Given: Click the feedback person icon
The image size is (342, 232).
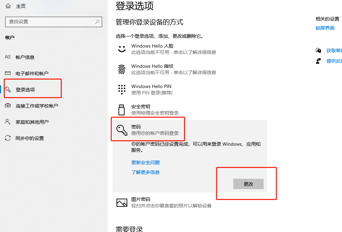Looking at the screenshot, I should [318, 61].
